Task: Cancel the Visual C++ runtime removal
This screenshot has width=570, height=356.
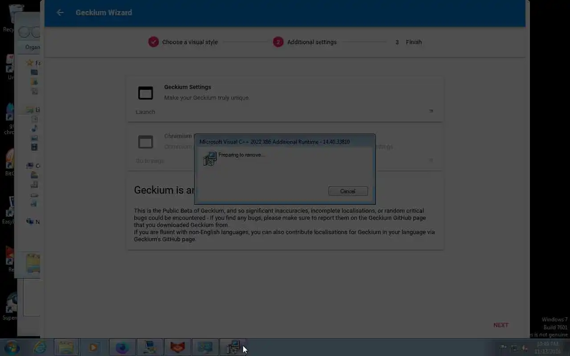Action: [348, 191]
